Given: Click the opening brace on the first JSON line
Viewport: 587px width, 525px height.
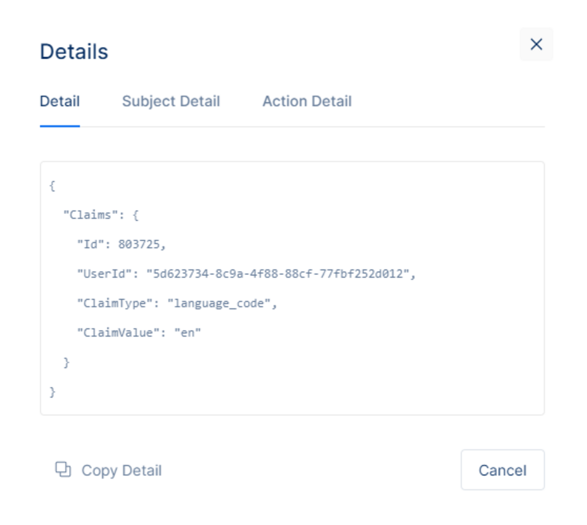Looking at the screenshot, I should (x=52, y=186).
